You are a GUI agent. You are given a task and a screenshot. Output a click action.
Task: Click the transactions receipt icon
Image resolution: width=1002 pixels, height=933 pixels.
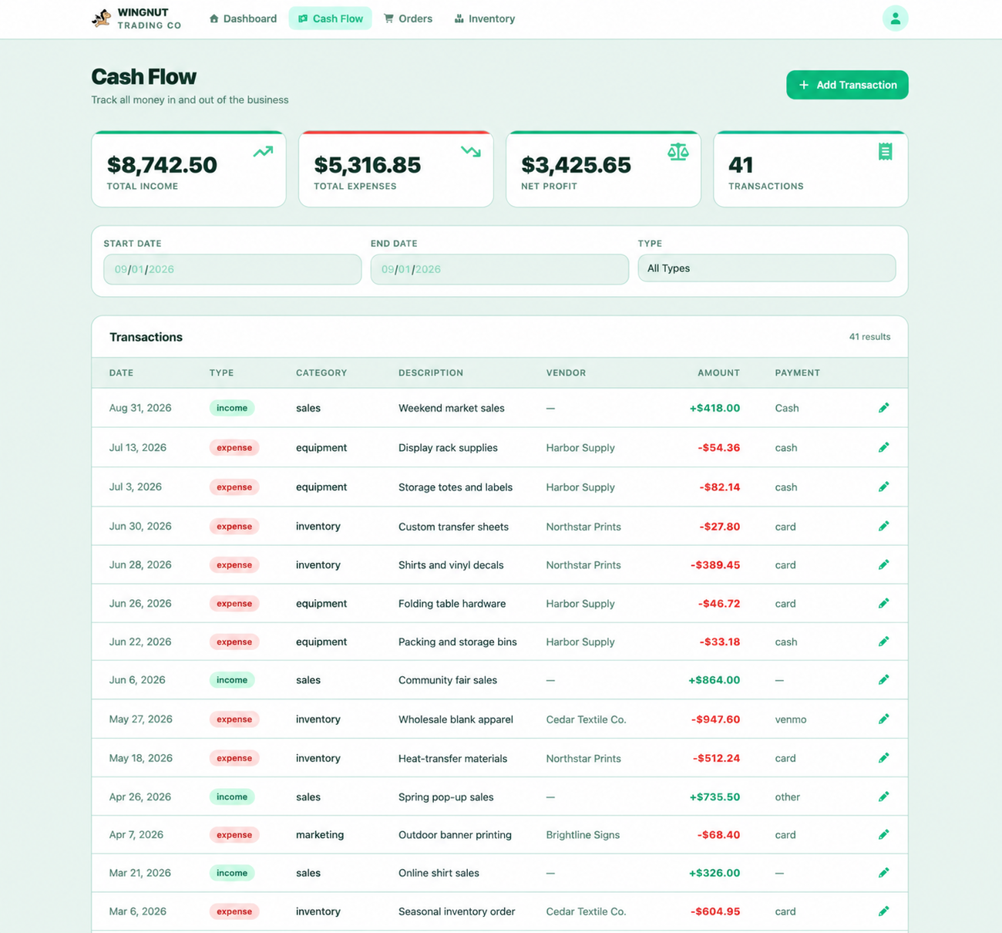tap(886, 152)
